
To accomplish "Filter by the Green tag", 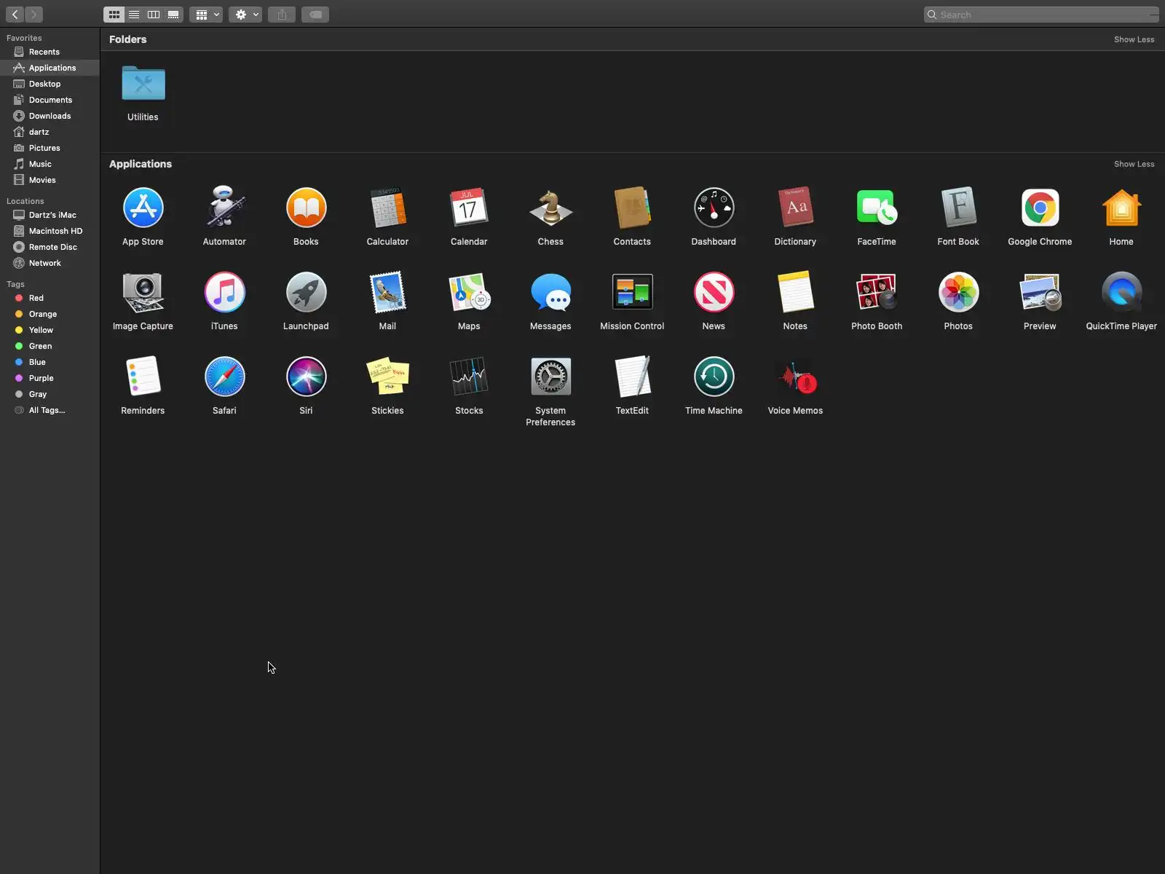I will click(x=50, y=346).
